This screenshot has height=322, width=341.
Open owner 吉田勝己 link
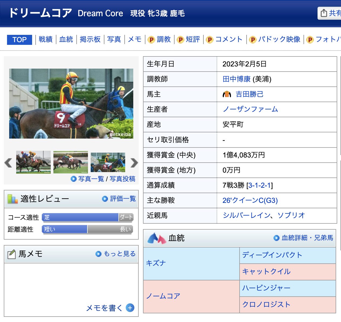pyautogui.click(x=250, y=94)
